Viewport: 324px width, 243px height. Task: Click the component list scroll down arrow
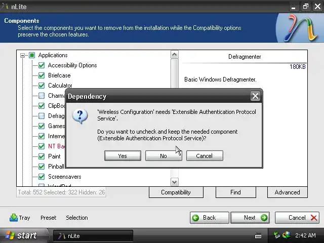pos(174,182)
